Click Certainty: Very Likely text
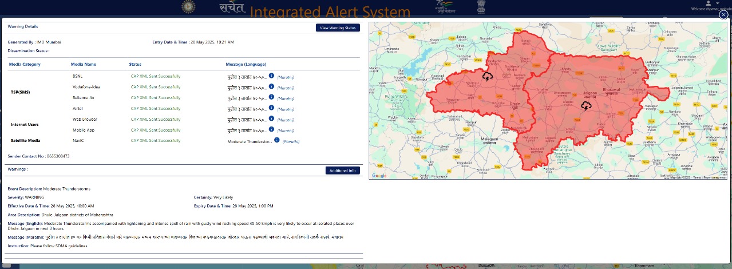Image resolution: width=732 pixels, height=269 pixels. click(215, 197)
